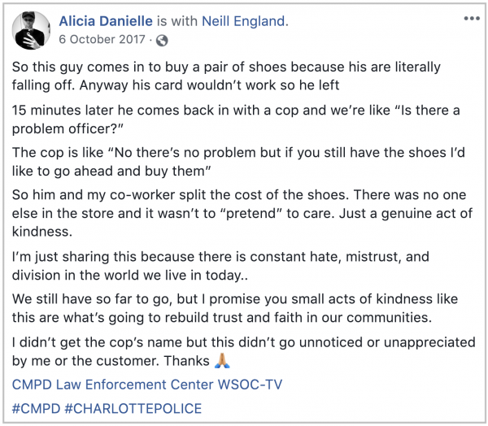The image size is (488, 426).
Task: Open Alicia Danielle's profile name link
Action: point(111,21)
